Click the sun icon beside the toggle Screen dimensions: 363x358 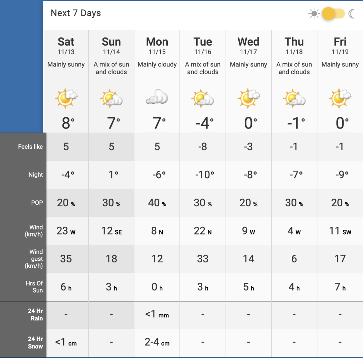pos(314,14)
